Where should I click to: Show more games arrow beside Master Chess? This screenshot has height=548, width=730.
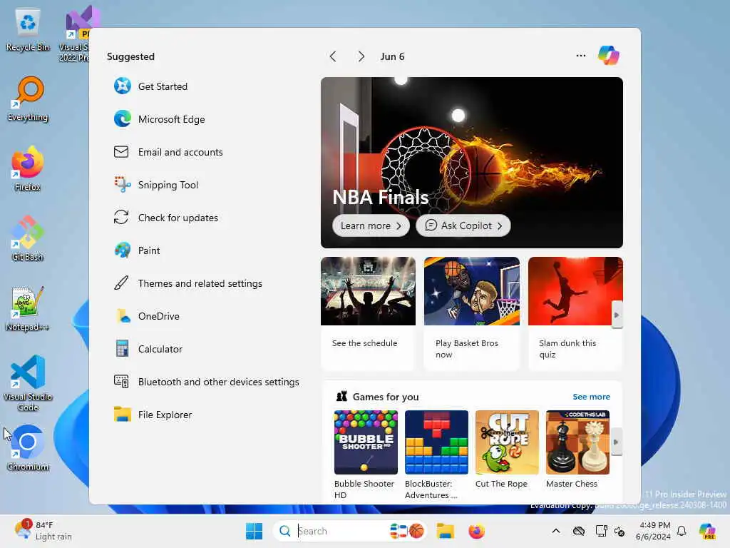(x=615, y=442)
